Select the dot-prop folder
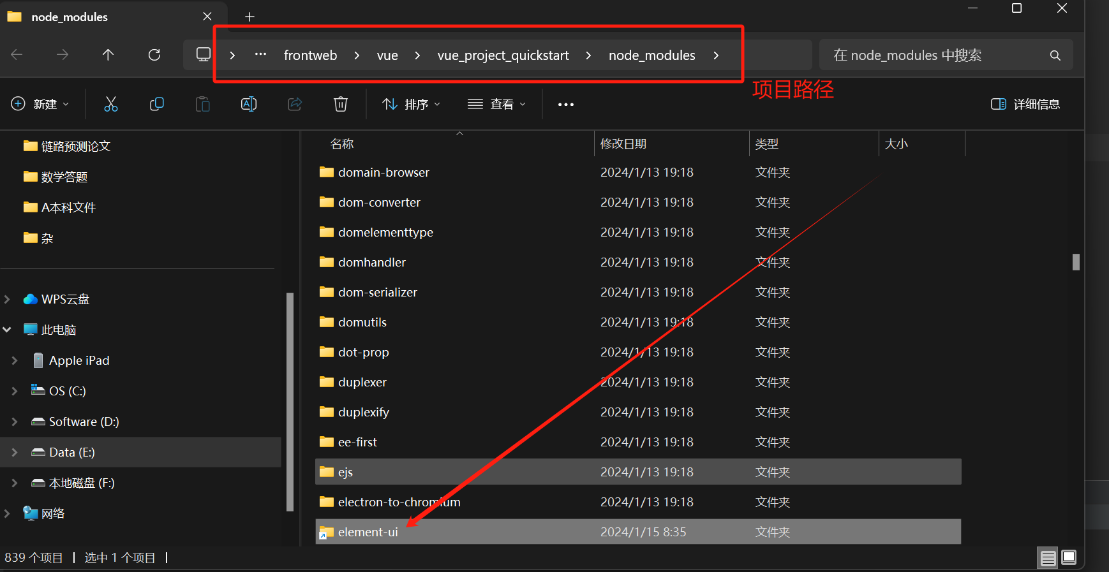Viewport: 1109px width, 572px height. point(638,352)
